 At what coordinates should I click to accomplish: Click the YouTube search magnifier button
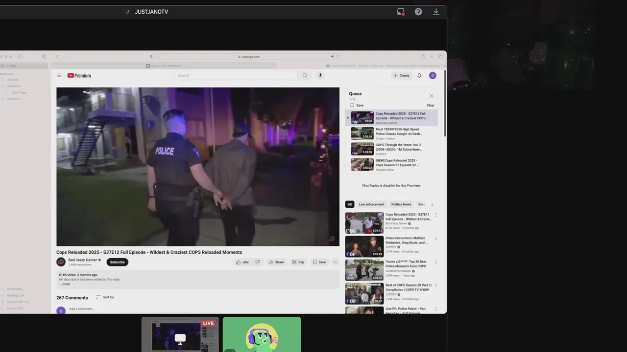pyautogui.click(x=305, y=75)
